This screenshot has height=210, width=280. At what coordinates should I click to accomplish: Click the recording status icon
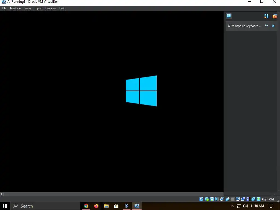point(243,199)
